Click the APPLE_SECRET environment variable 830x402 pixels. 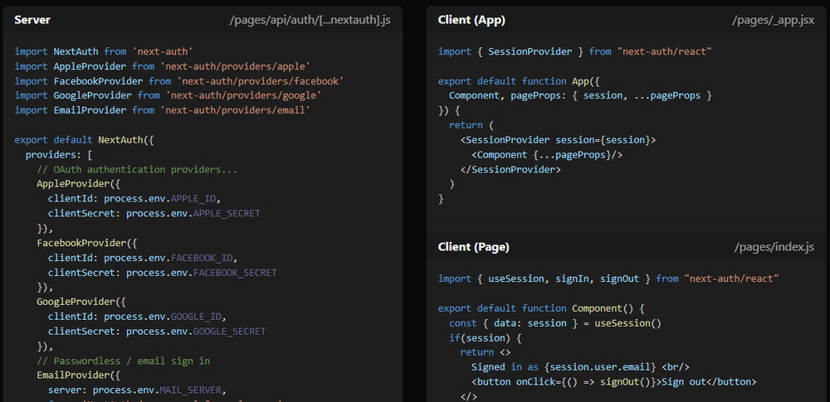tap(227, 214)
